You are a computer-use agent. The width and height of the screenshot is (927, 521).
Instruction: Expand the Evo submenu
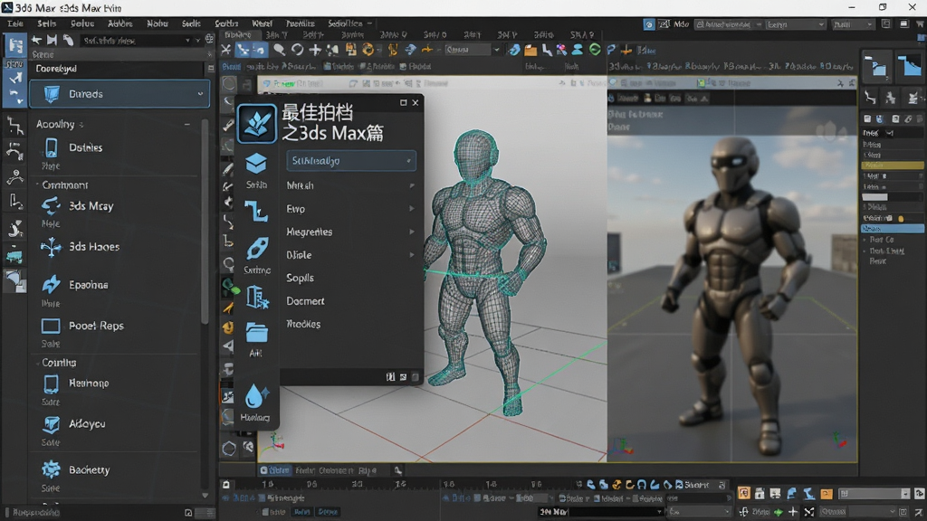click(x=412, y=209)
